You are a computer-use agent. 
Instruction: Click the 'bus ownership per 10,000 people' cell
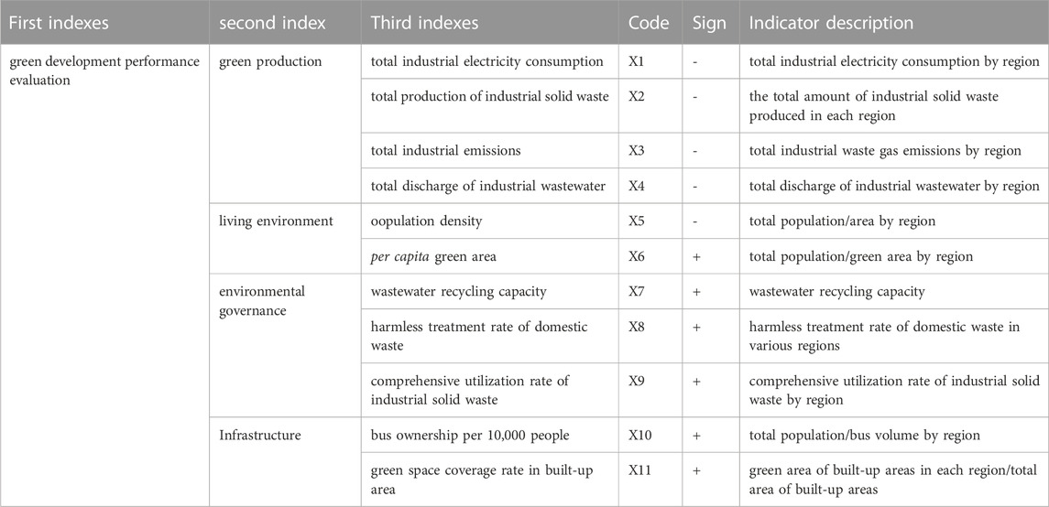pos(490,436)
